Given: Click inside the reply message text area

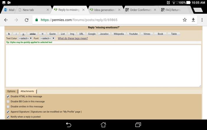Looking at the screenshot, I should [x=103, y=65].
